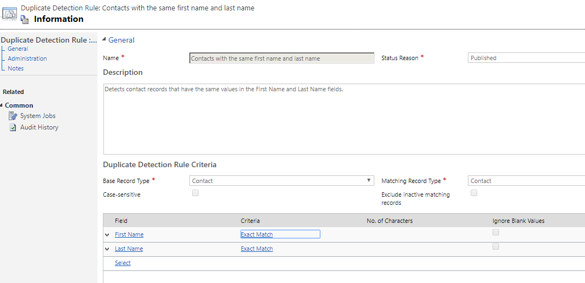Click the Information page title

59,19
